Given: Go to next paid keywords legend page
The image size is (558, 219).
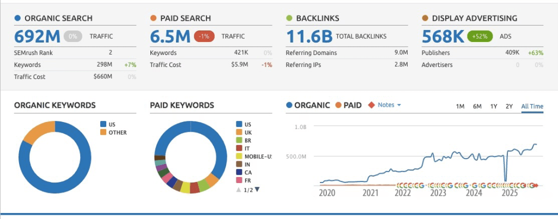Looking at the screenshot, I should coord(257,190).
